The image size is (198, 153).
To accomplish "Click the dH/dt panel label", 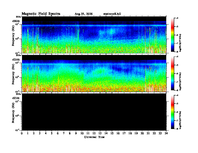I will (x=16, y=21).
